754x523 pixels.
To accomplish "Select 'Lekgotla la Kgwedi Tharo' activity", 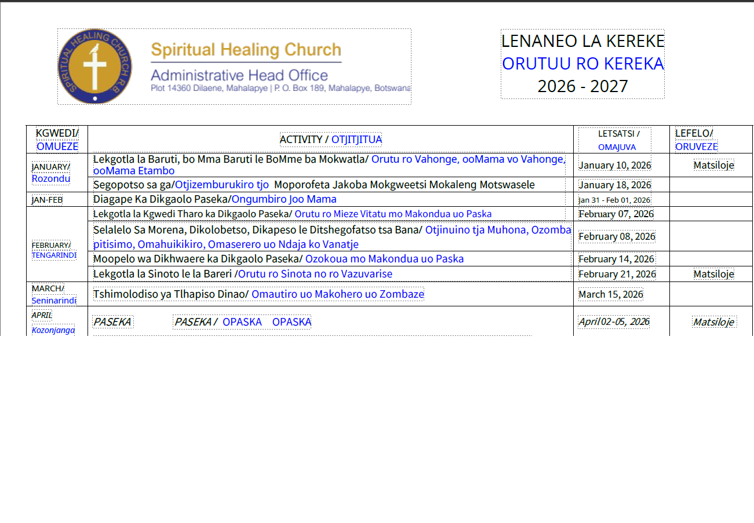I will [293, 214].
